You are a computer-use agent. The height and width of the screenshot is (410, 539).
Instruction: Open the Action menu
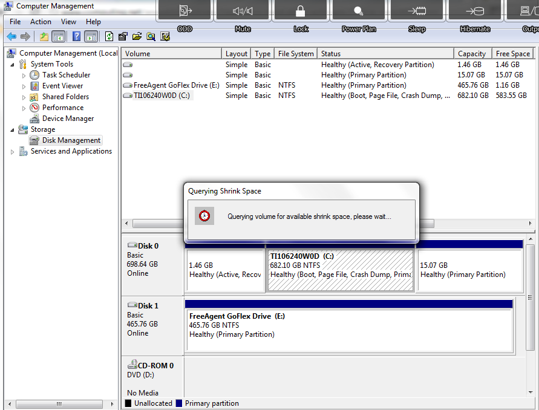41,22
